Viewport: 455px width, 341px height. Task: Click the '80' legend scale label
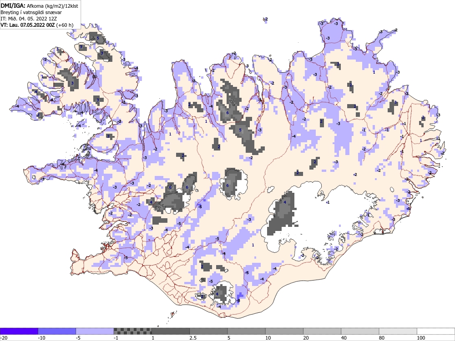pyautogui.click(x=382, y=338)
